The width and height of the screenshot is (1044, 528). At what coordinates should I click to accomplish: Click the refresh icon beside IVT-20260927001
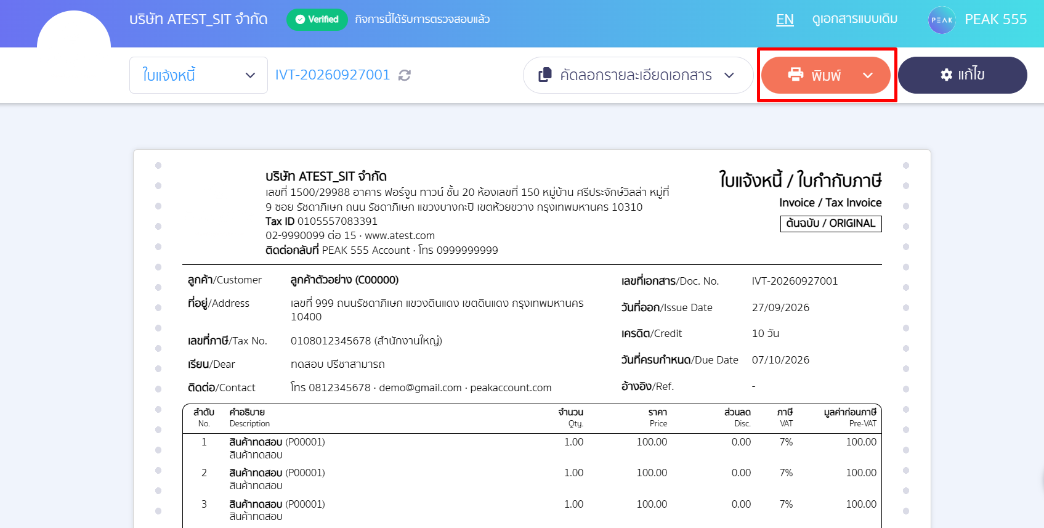(405, 75)
